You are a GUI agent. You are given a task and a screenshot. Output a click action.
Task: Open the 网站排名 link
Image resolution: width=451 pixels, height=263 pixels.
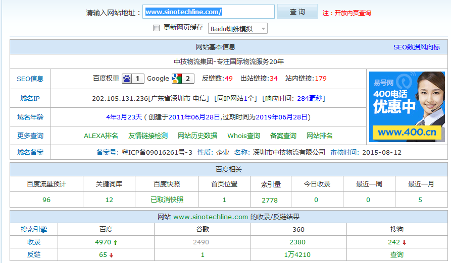click(x=320, y=136)
